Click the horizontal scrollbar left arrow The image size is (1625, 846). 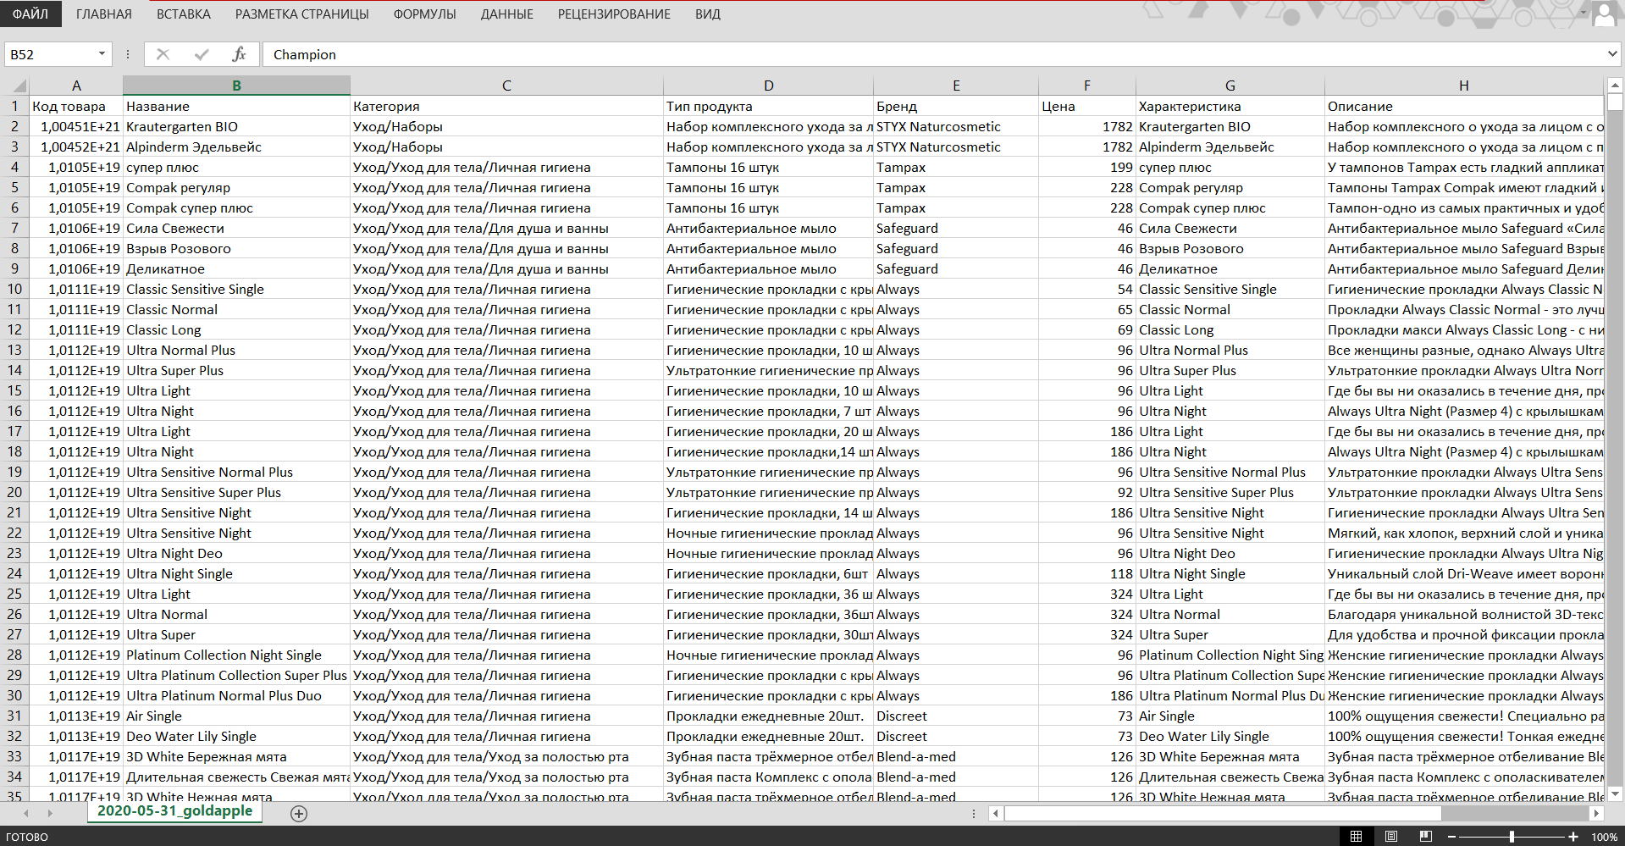click(997, 813)
